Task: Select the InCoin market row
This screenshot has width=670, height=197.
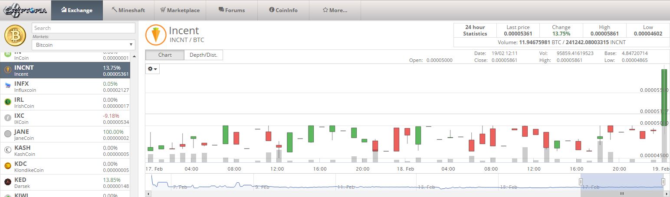Action: pos(65,56)
